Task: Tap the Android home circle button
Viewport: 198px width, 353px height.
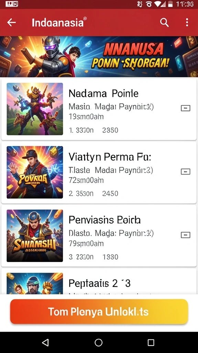Action: (99, 342)
